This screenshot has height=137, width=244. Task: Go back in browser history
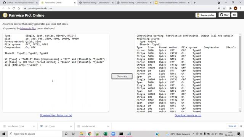3,8
